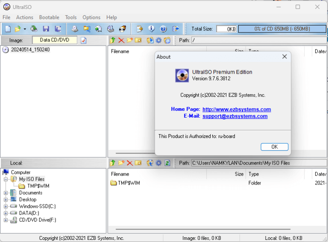Click the red X delete icon in image pane
This screenshot has width=328, height=242.
(x=121, y=40)
